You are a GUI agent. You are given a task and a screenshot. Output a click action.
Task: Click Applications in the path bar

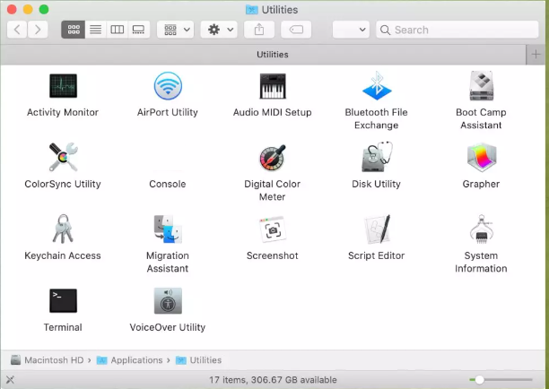[130, 360]
